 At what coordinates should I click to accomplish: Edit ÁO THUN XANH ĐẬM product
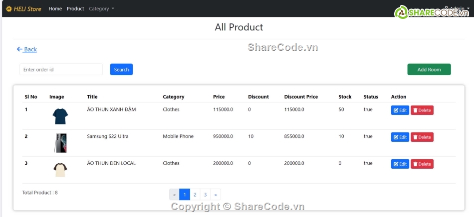400,110
